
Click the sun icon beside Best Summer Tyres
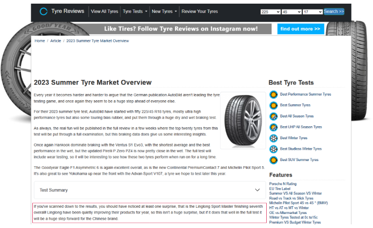click(273, 105)
